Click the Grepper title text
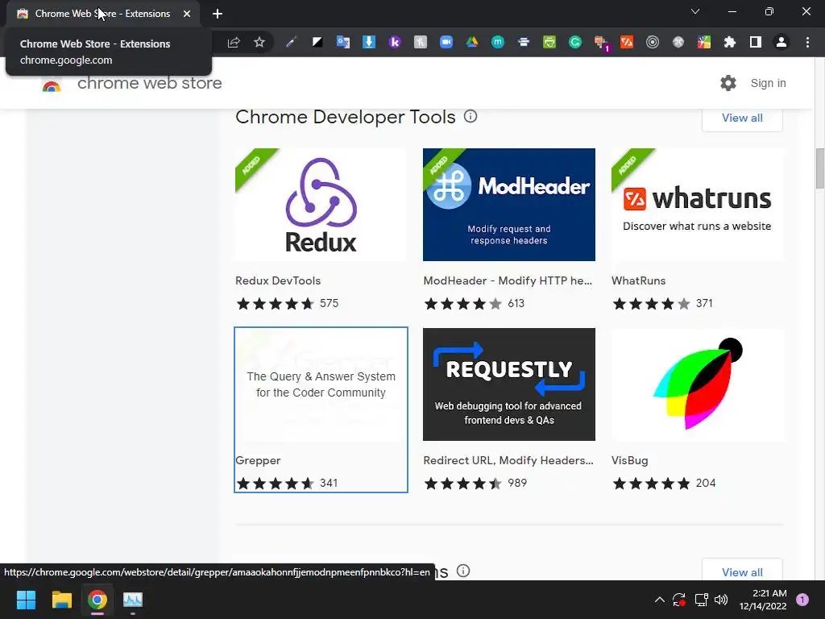Viewport: 825px width, 619px height. click(x=258, y=460)
